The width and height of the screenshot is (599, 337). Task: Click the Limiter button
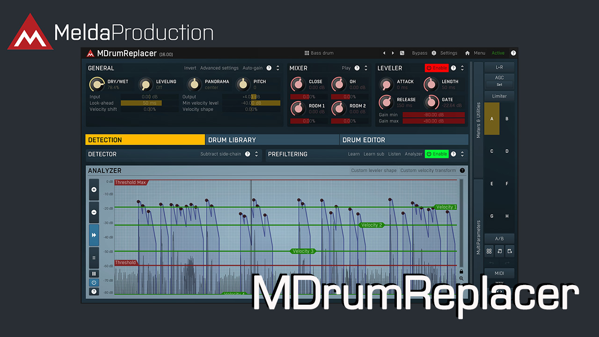(499, 96)
